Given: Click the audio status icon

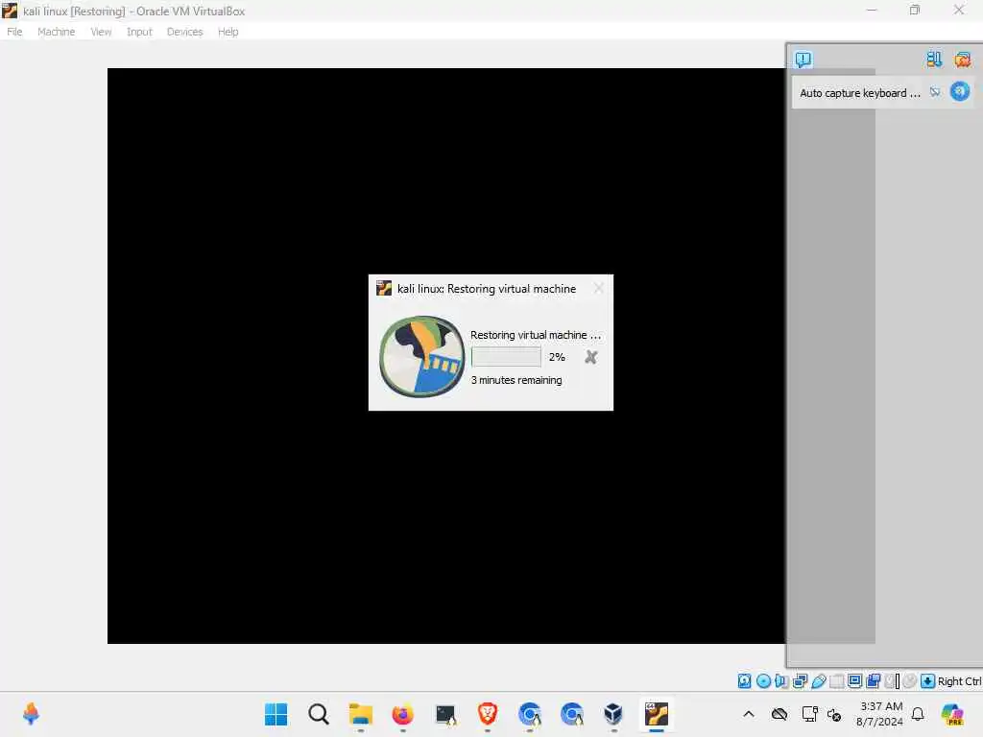Looking at the screenshot, I should (781, 681).
